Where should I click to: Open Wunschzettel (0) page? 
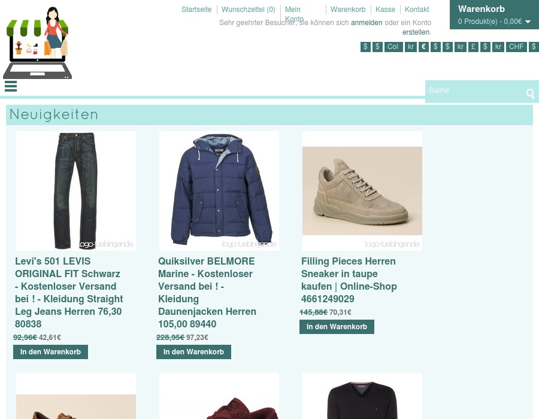[x=248, y=9]
